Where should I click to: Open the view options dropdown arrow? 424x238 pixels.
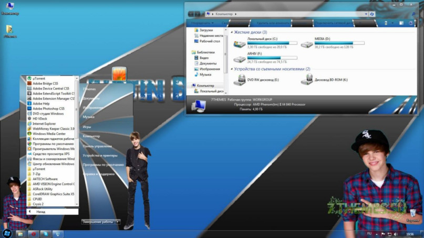[x=392, y=23]
